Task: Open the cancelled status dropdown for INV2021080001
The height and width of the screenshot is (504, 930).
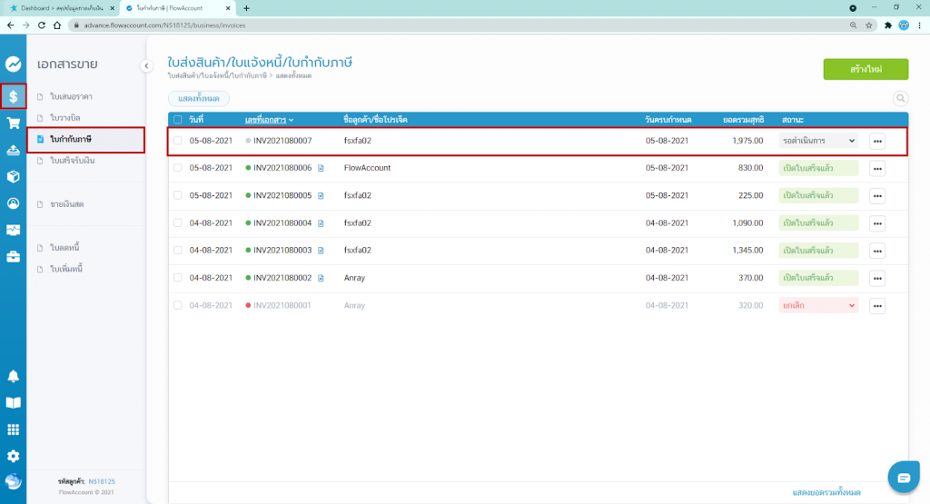Action: pyautogui.click(x=818, y=305)
